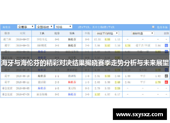This screenshot has width=170, height=123.
Task: Click the odds value 1.88
Action: pos(128,76)
